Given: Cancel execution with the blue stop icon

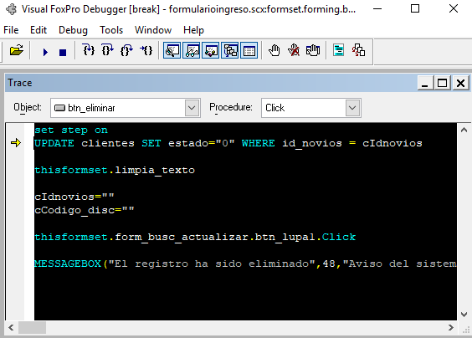Looking at the screenshot, I should coord(63,53).
